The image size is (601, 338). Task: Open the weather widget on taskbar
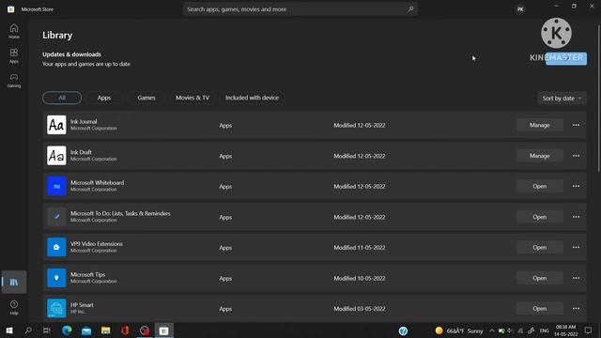[459, 330]
